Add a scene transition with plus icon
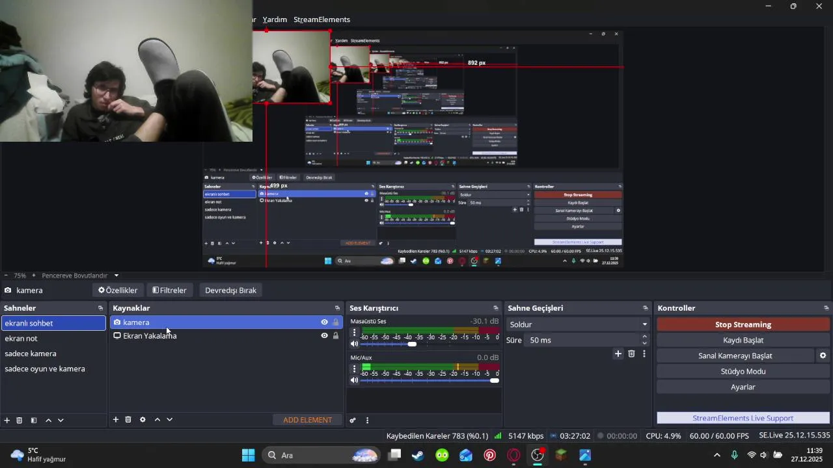Screen dimensions: 833x468 [618, 354]
